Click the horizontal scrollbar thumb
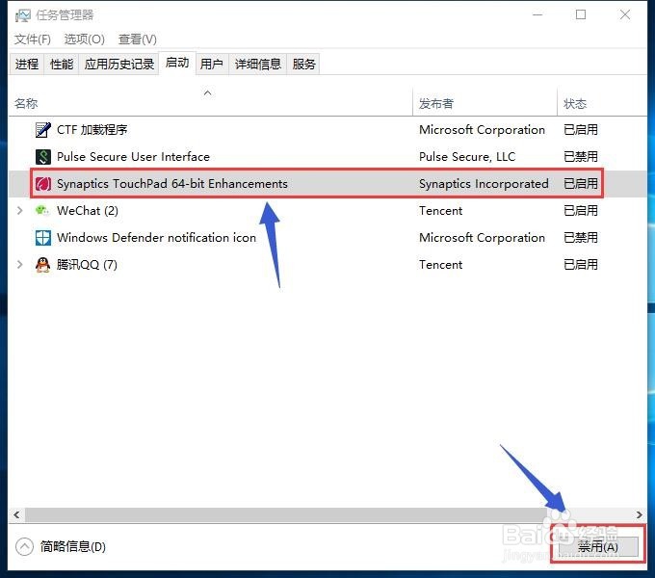This screenshot has height=578, width=655. pos(286,514)
